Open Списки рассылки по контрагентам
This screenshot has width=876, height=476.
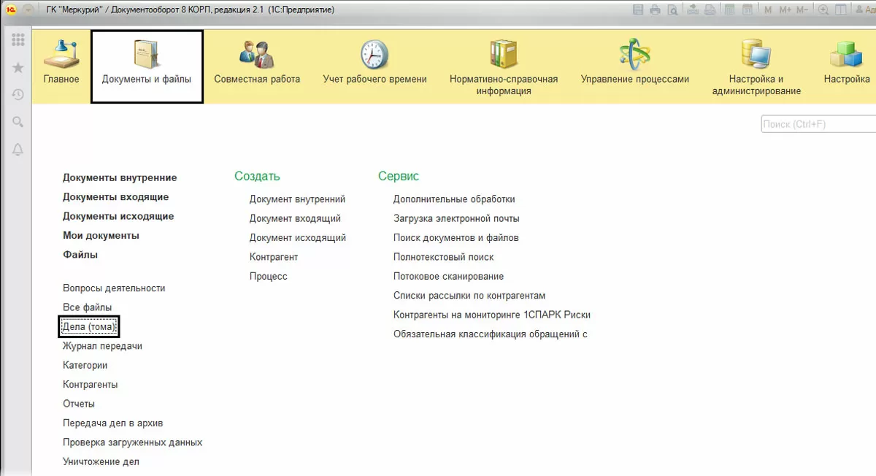click(x=469, y=296)
